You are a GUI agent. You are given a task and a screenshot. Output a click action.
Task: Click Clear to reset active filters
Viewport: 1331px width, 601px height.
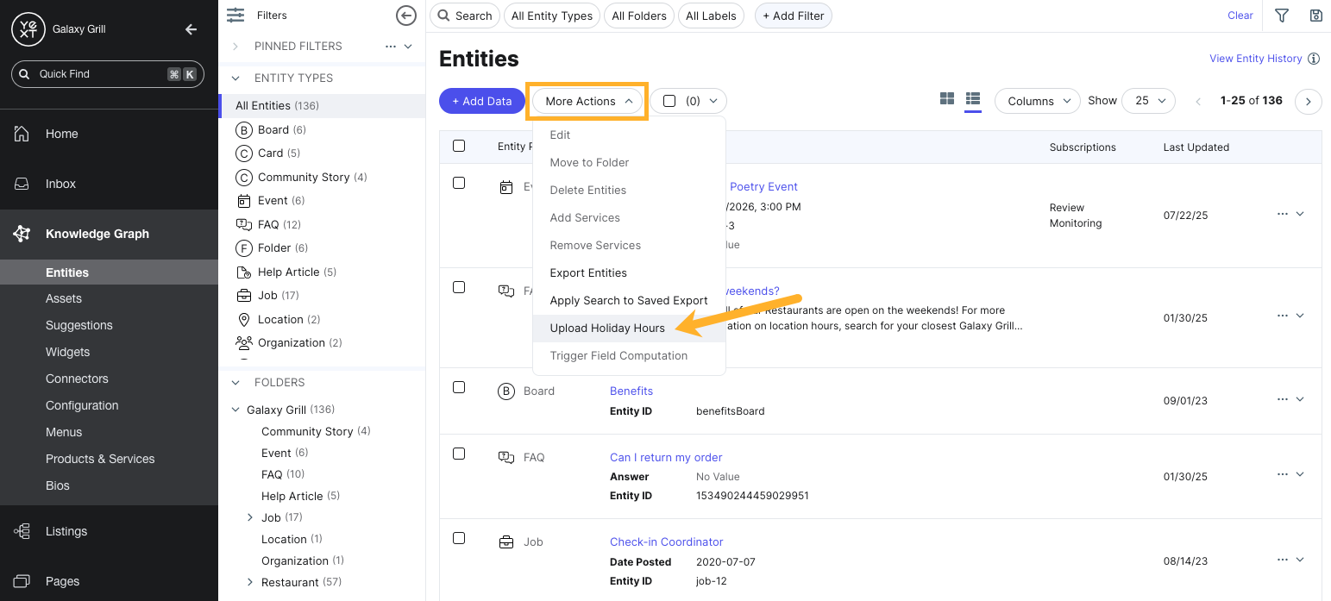(1240, 15)
